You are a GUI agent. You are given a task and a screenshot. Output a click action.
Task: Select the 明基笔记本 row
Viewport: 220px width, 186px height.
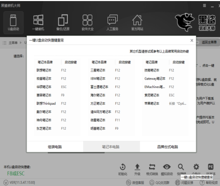[x=111, y=128]
